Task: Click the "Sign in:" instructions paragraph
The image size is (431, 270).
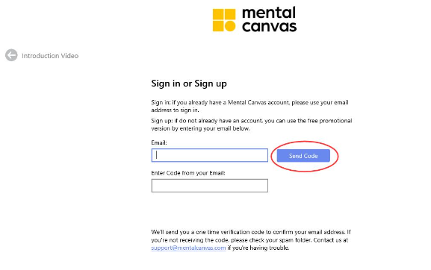Action: [249, 106]
